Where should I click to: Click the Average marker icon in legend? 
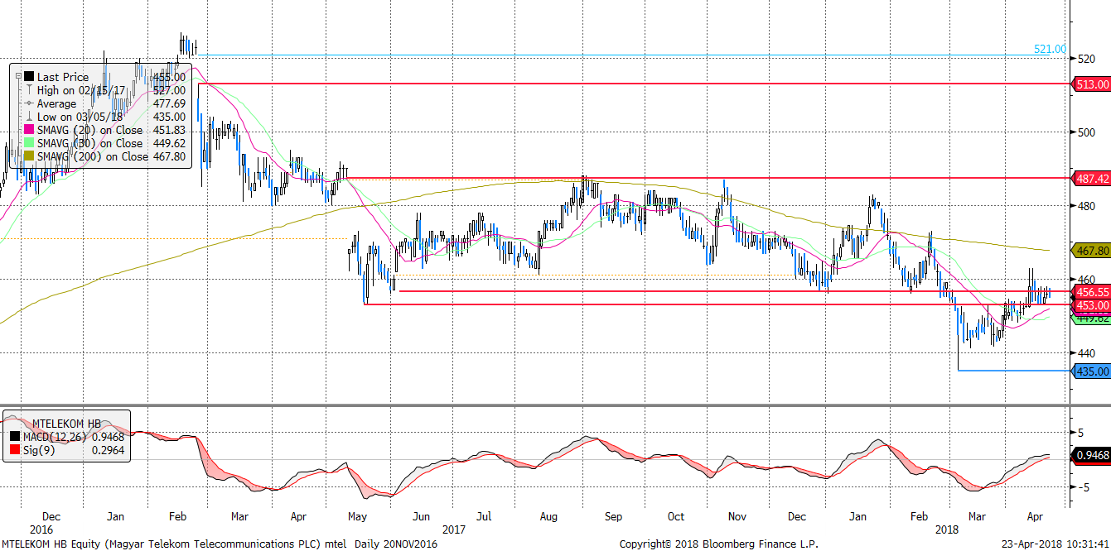[x=29, y=103]
